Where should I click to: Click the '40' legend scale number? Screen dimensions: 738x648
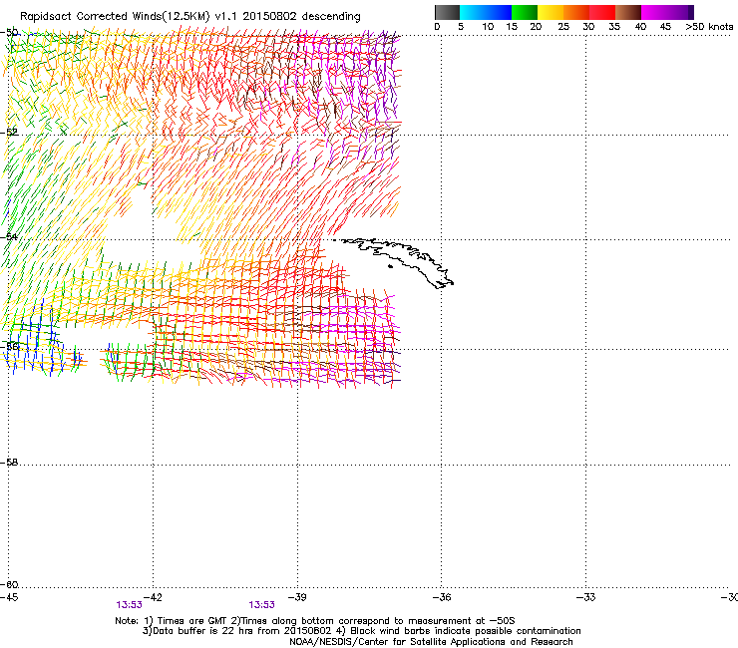point(640,27)
